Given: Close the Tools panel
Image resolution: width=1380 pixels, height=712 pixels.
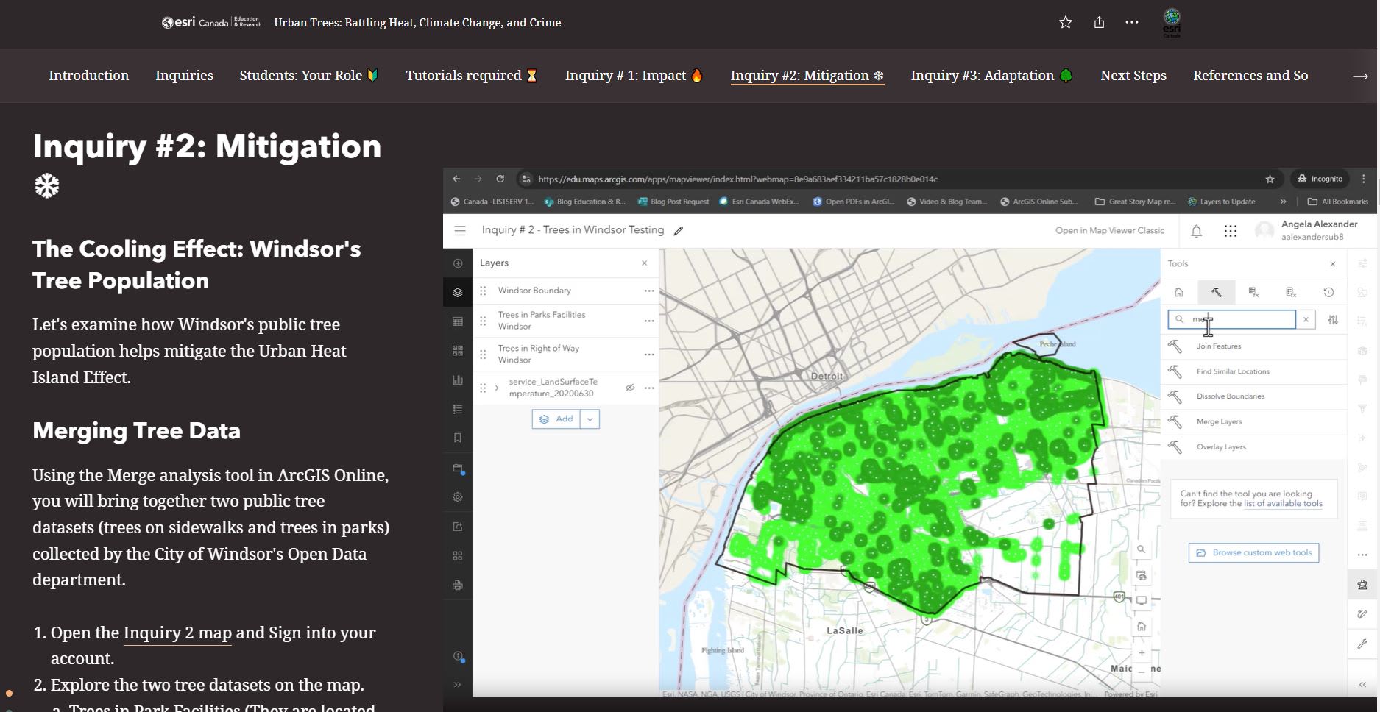Looking at the screenshot, I should click(x=1333, y=263).
